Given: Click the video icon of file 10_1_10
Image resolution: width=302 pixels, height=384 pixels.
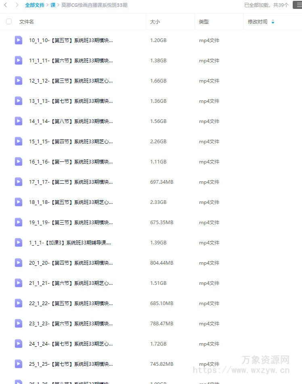Looking at the screenshot, I should point(19,40).
